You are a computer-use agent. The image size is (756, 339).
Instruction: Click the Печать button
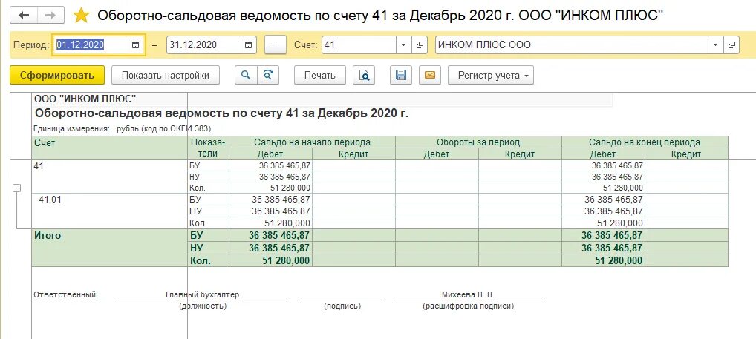click(319, 75)
